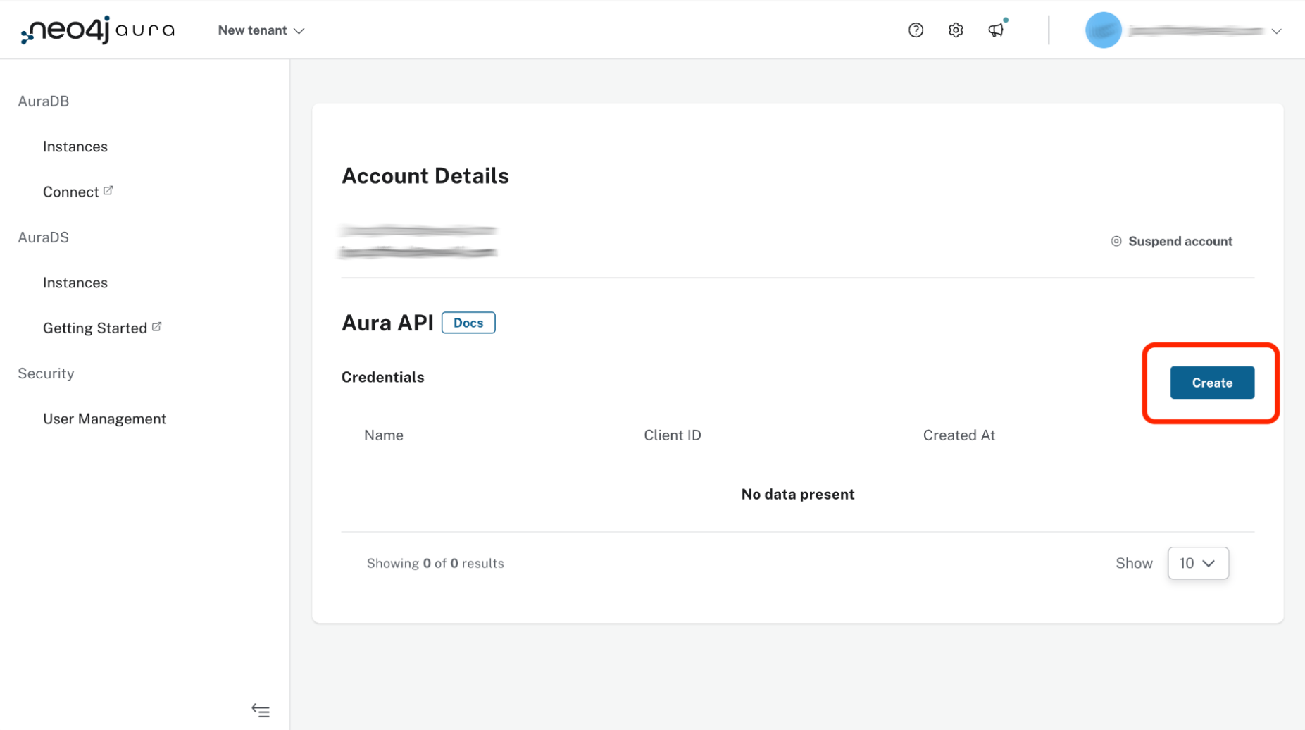1305x730 pixels.
Task: Open AuraDS Instances in sidebar
Action: [75, 283]
